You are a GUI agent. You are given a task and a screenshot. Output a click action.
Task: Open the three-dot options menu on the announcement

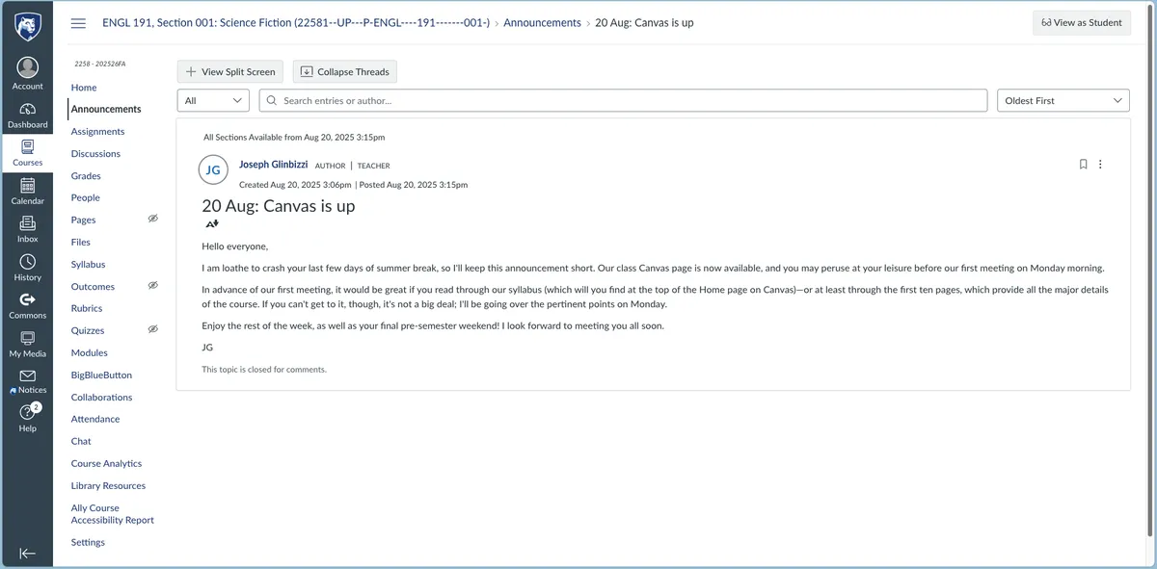point(1100,165)
